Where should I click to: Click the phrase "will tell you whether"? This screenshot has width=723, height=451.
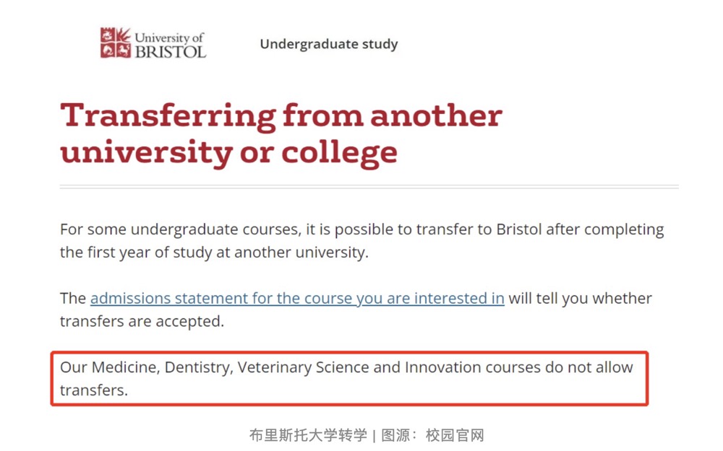click(580, 299)
